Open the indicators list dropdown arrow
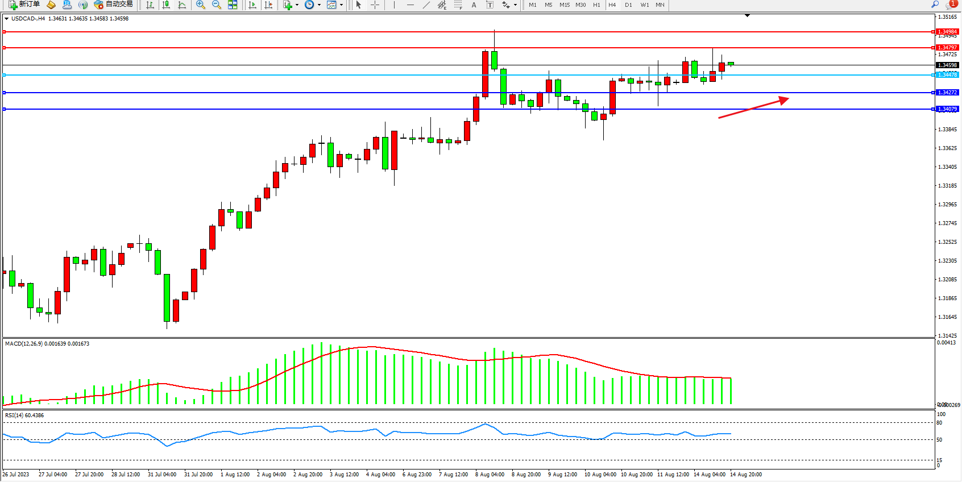The height and width of the screenshot is (482, 962). [x=297, y=5]
